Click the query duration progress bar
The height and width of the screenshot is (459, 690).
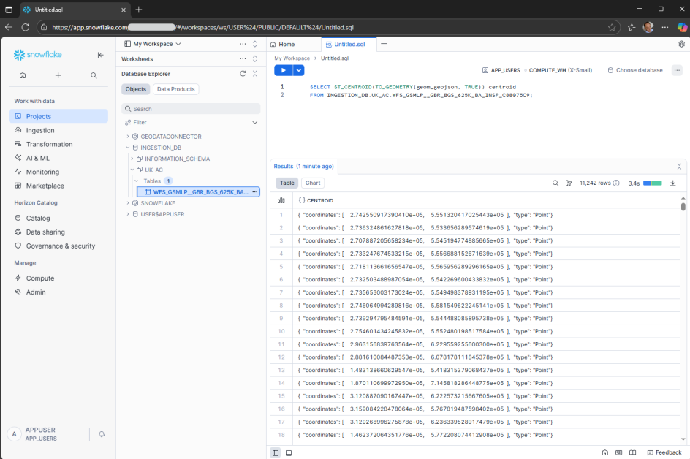[653, 183]
